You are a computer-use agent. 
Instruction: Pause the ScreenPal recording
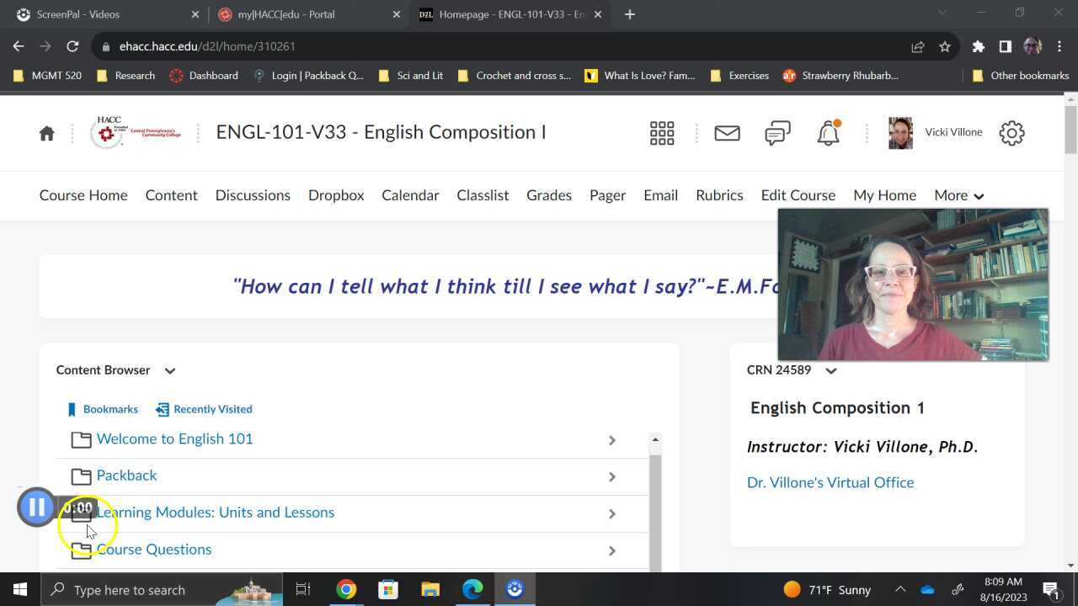click(x=36, y=507)
